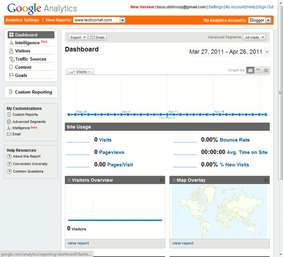This screenshot has width=283, height=257.
Task: Click the page vertical scrollbar
Action: click(x=280, y=93)
